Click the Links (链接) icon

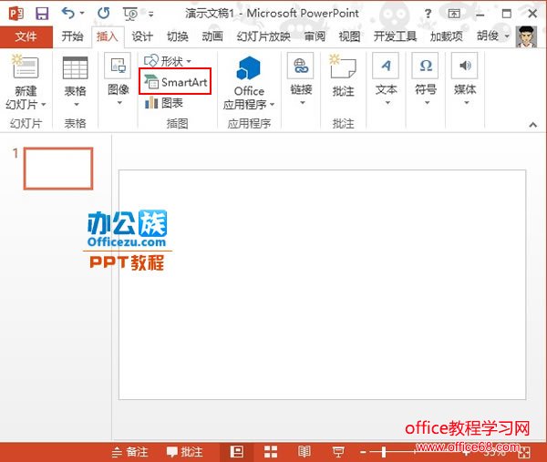301,66
